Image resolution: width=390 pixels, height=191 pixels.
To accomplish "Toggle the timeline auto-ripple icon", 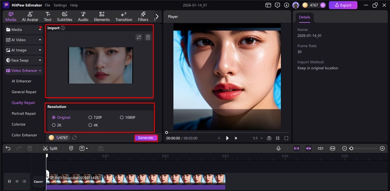I will click(309, 148).
